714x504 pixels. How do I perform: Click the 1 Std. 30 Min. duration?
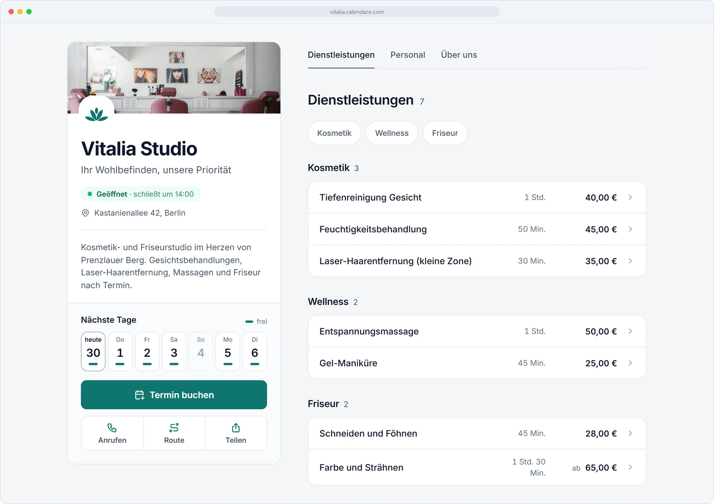coord(529,467)
